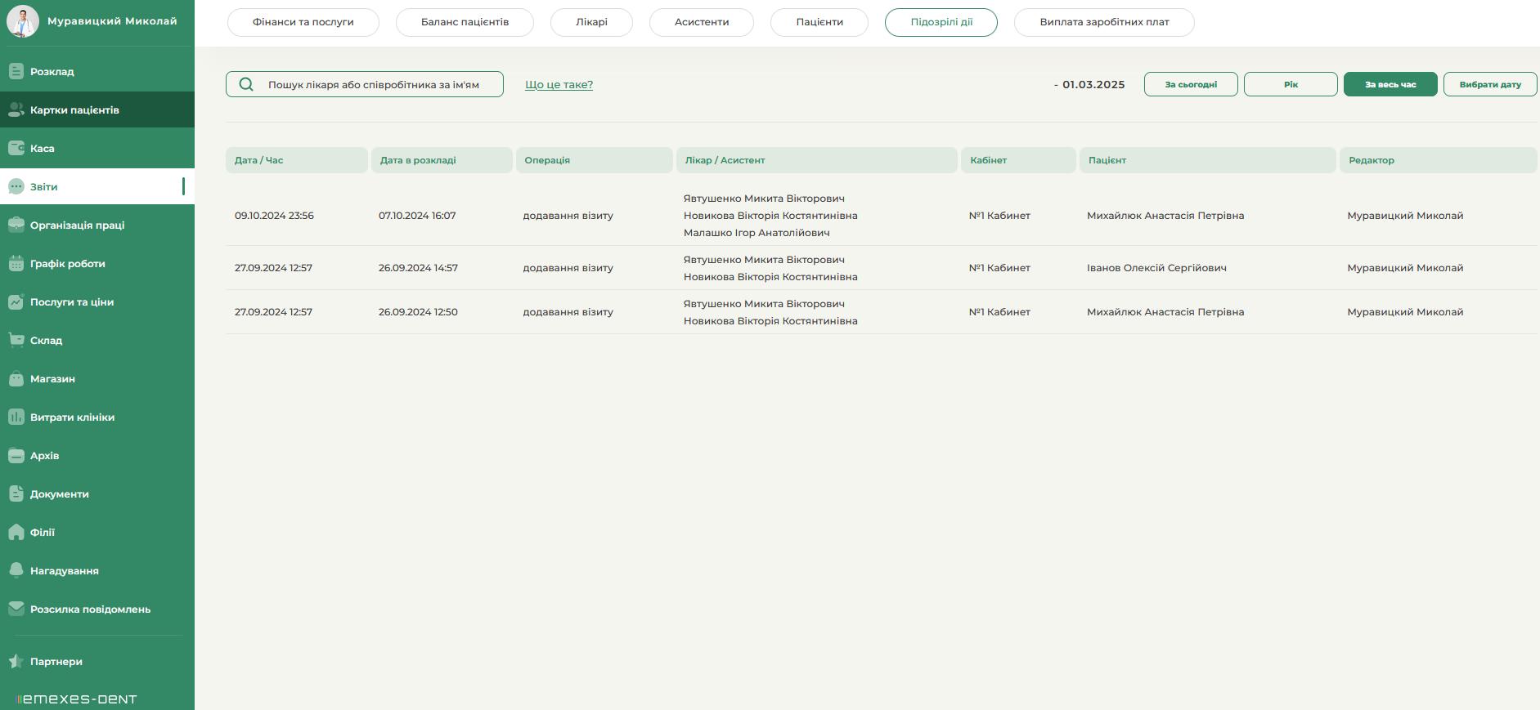The height and width of the screenshot is (710, 1540).
Task: Click the envelope icon beside Розсилка повідомлень
Action: [16, 609]
